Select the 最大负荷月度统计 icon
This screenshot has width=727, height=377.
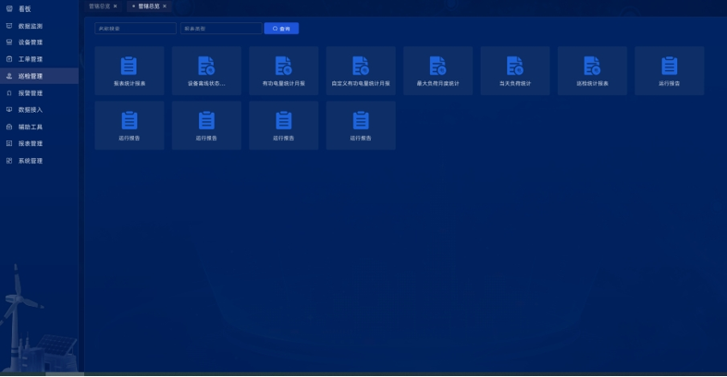pyautogui.click(x=438, y=66)
